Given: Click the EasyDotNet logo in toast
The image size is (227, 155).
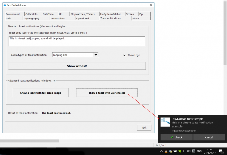Looking at the screenshot, I should (165, 122).
